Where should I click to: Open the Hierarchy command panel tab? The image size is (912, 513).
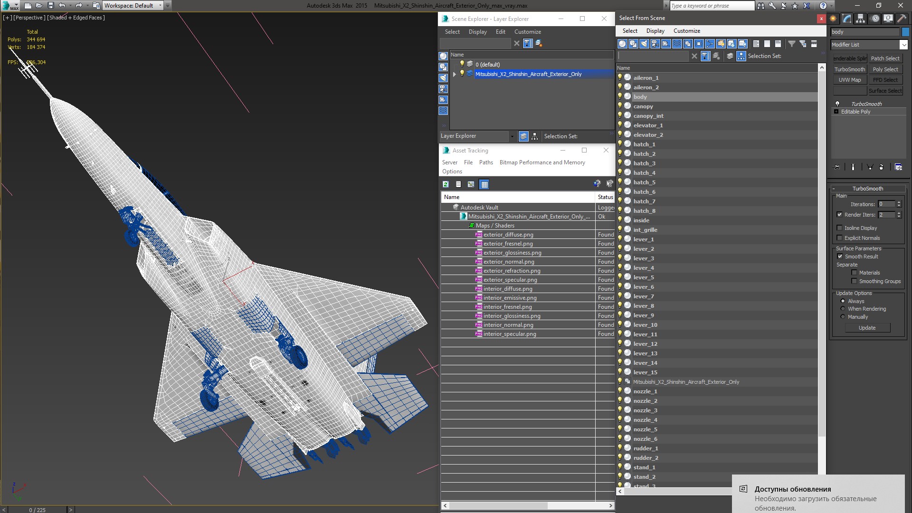click(x=860, y=19)
